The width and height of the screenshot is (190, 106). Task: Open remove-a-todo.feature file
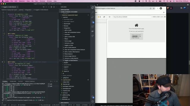(x=71, y=58)
